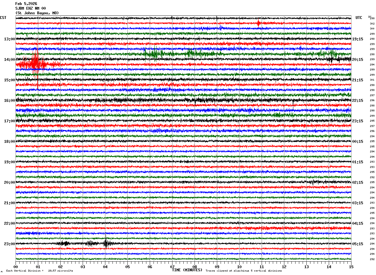Select the 16:00 CST time label
376x275 pixels.
[x=10, y=101]
